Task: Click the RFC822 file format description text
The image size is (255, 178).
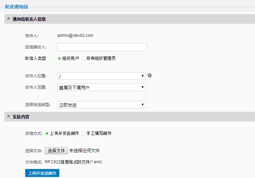Action: (x=73, y=162)
